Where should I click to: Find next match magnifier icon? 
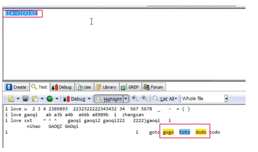144,99
